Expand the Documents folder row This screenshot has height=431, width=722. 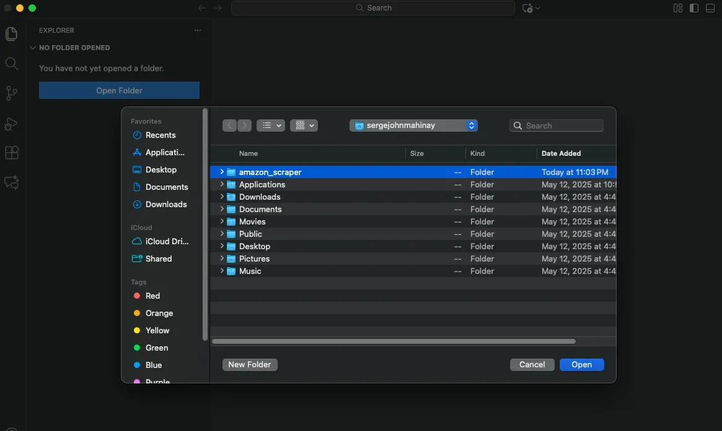[x=222, y=209]
